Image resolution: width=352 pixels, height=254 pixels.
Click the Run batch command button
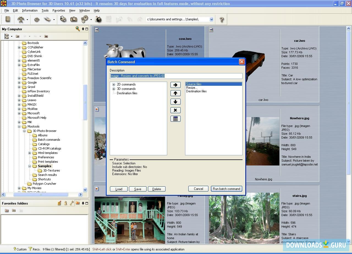226,189
